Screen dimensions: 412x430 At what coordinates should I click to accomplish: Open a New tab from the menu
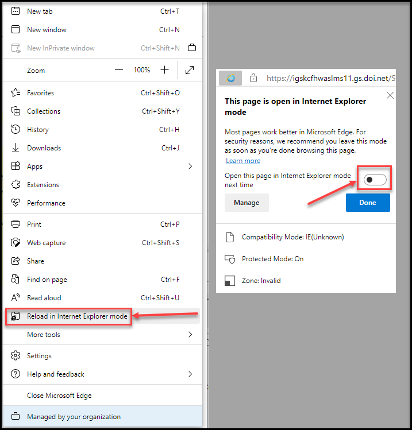(x=102, y=11)
